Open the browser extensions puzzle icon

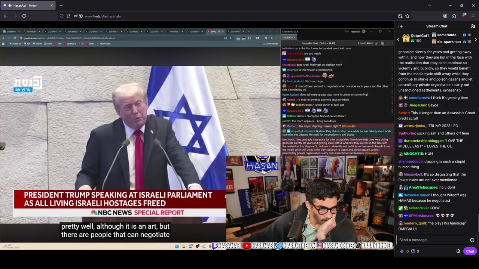454,16
